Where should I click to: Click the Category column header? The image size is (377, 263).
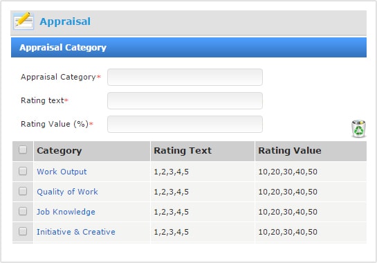92,151
